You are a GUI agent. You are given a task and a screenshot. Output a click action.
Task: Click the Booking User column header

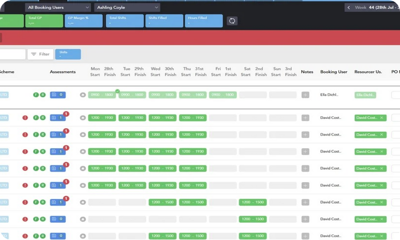(x=334, y=72)
